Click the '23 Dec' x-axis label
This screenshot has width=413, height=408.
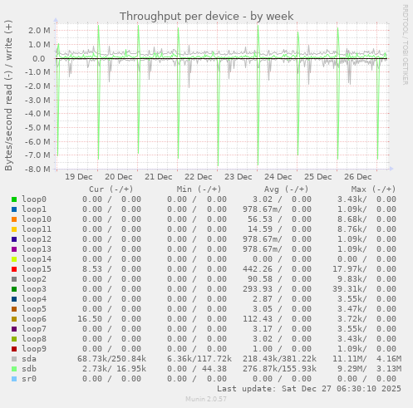(x=238, y=177)
